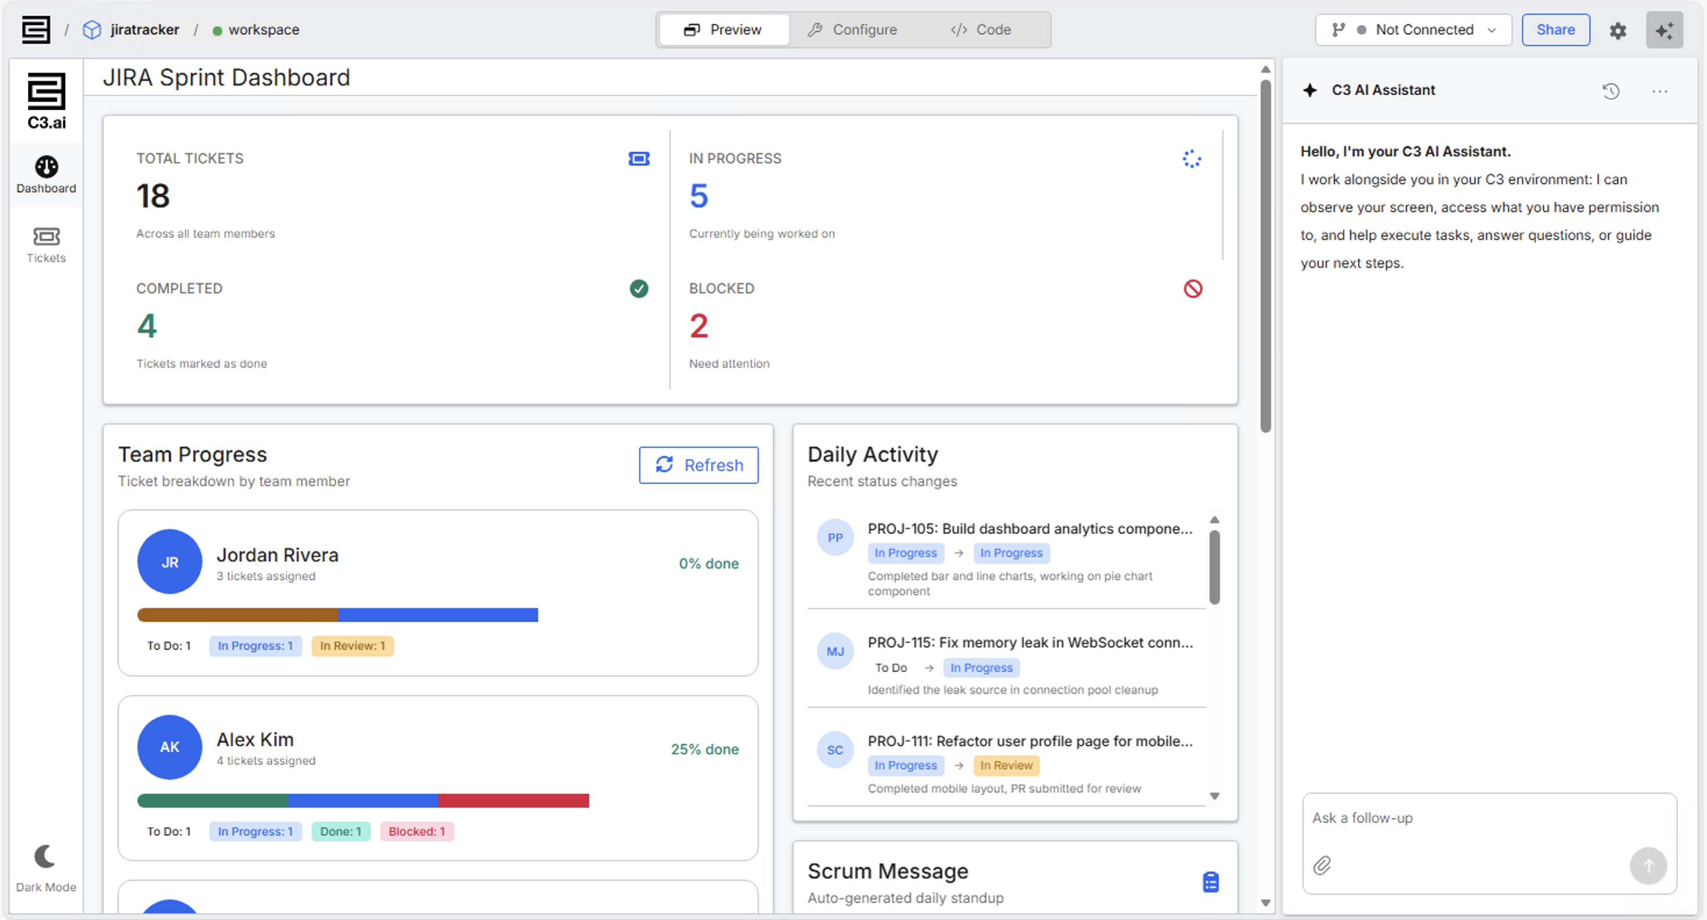Image resolution: width=1707 pixels, height=920 pixels.
Task: Click Alex Kim's Done: 1 badge
Action: tap(340, 831)
